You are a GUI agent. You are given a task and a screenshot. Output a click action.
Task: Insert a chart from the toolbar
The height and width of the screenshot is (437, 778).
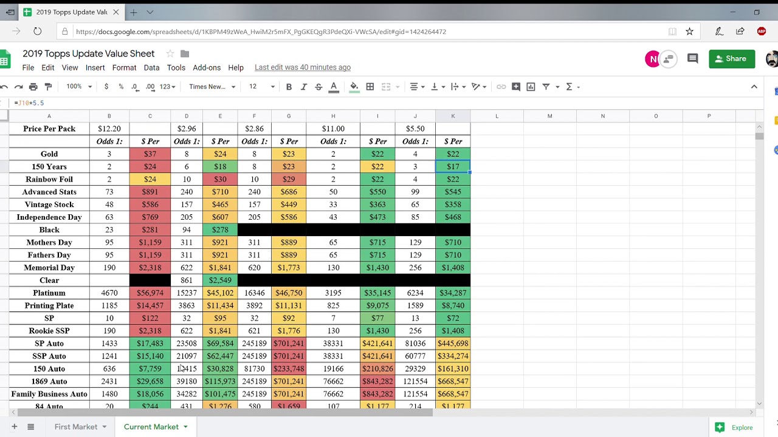531,87
